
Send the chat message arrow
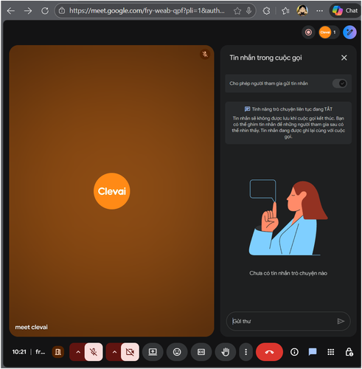341,321
